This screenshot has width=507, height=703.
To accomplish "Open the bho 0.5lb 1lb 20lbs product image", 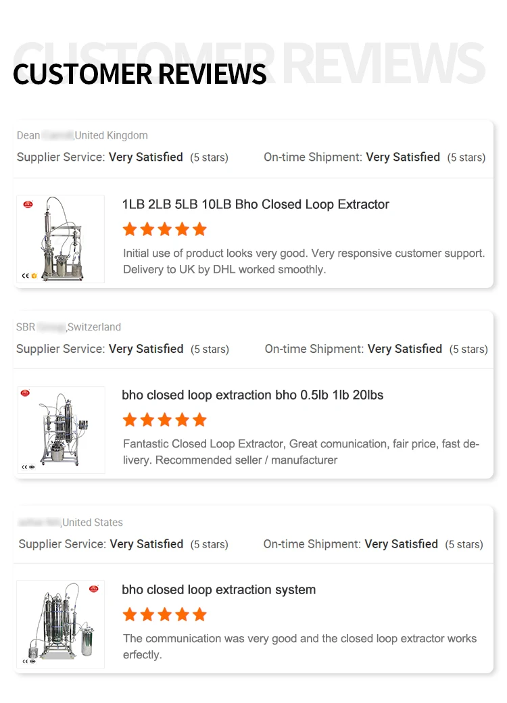I will 61,429.
